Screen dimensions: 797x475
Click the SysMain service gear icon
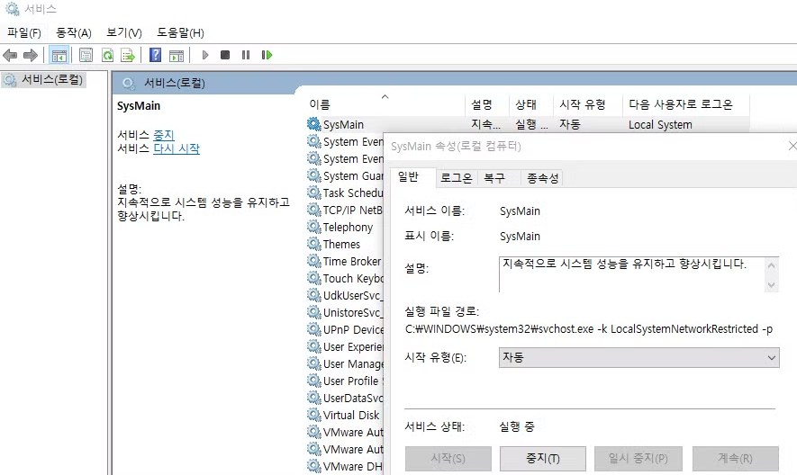314,124
